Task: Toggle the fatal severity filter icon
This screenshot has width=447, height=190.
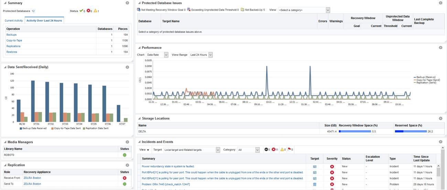Action: click(266, 150)
